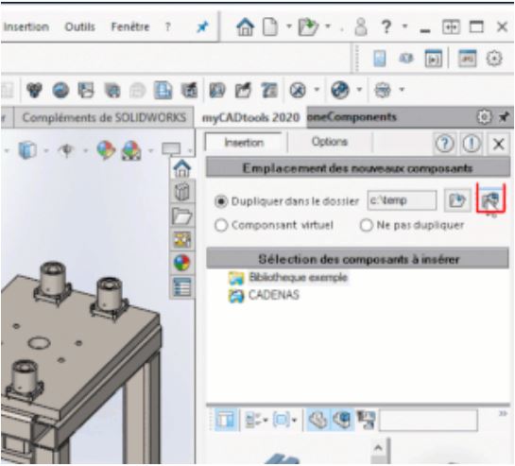The image size is (515, 466).
Task: Click the three-spheres assembly icon in toolbar
Action: (34, 90)
